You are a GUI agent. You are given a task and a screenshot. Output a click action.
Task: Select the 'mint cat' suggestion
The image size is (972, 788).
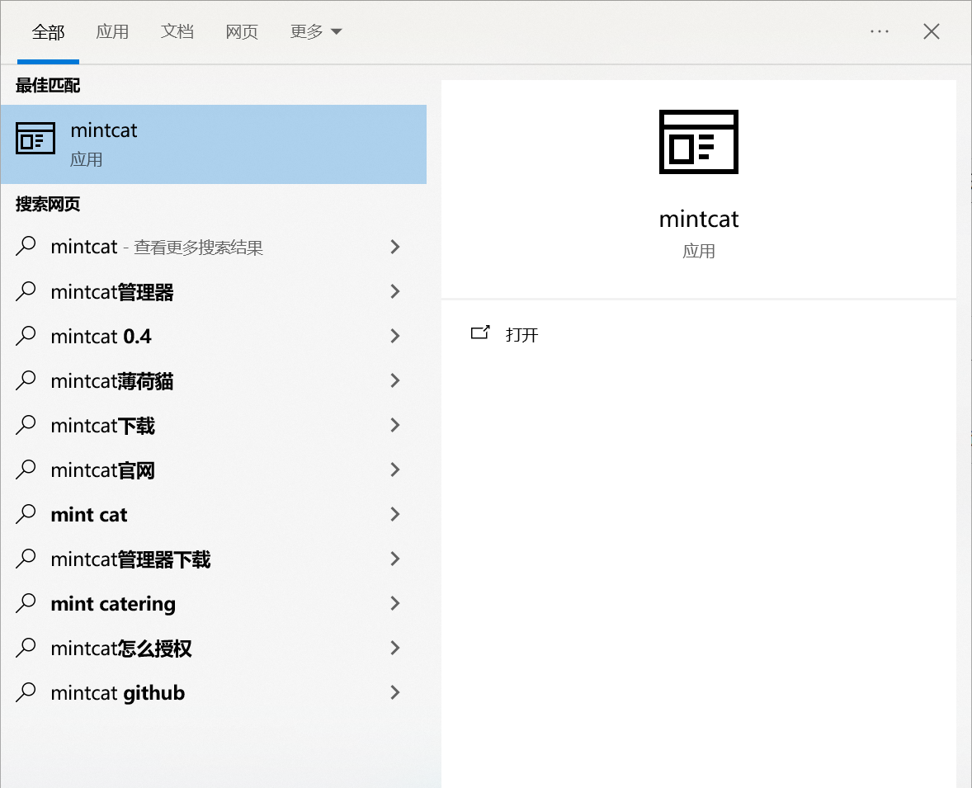(214, 515)
